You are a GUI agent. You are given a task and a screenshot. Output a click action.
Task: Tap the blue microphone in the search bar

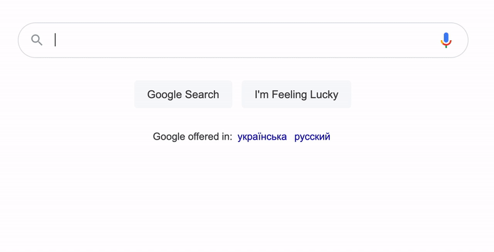tap(446, 40)
